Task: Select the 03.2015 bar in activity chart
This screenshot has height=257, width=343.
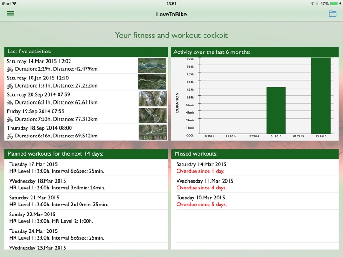Action: 321,95
